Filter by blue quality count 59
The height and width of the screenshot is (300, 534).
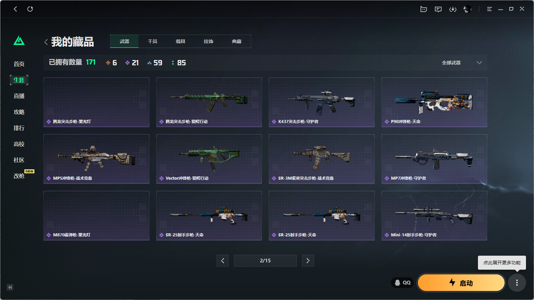(x=155, y=63)
